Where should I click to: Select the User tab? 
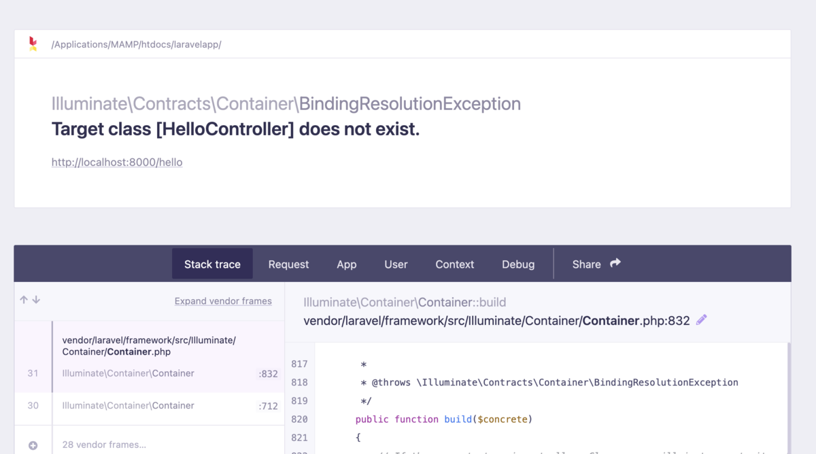[x=396, y=264]
